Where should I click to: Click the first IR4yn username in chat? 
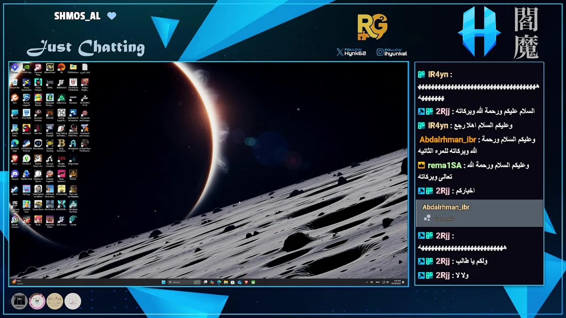[x=438, y=75]
